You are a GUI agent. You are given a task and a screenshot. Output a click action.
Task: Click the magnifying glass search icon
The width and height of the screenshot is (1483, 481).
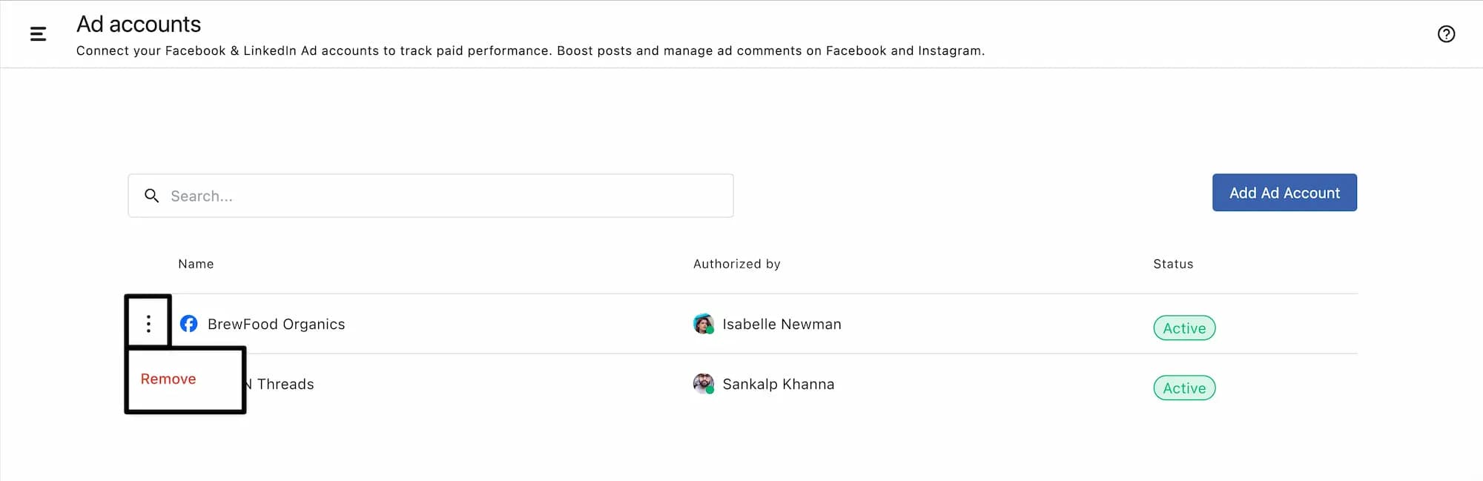coord(152,196)
